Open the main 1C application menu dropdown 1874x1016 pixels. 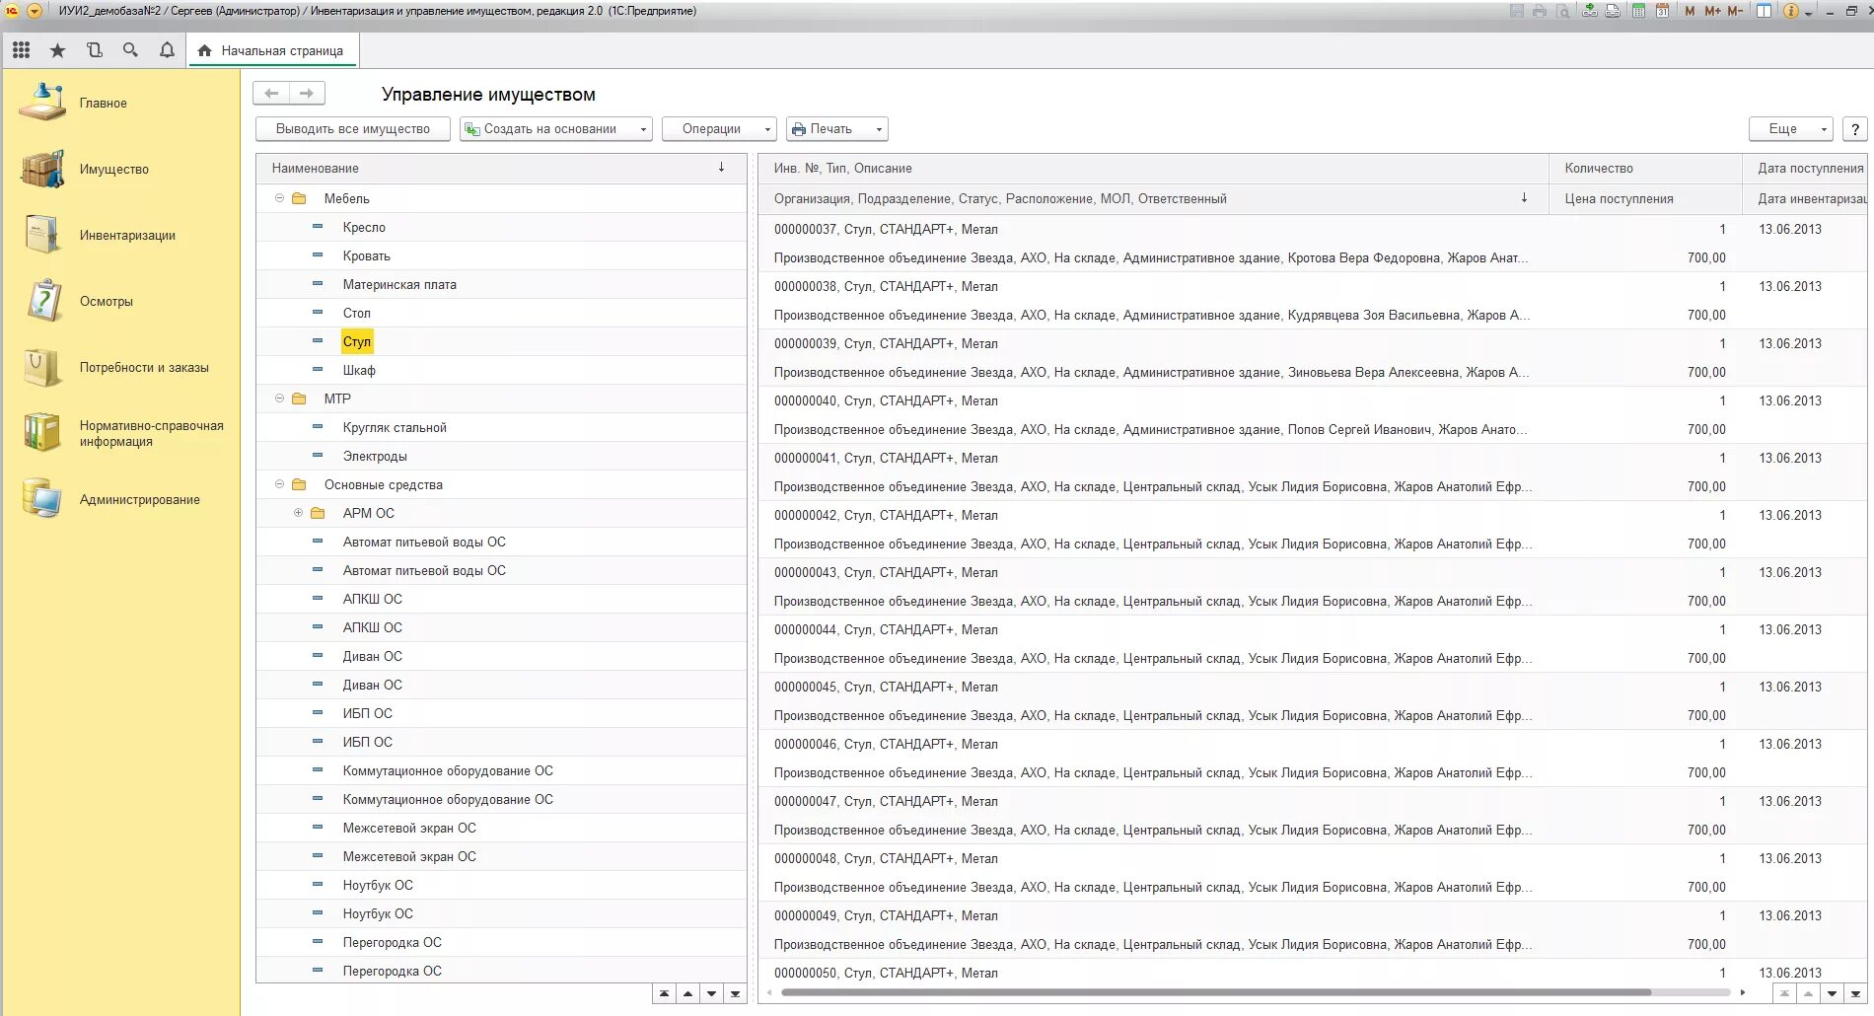pos(34,11)
